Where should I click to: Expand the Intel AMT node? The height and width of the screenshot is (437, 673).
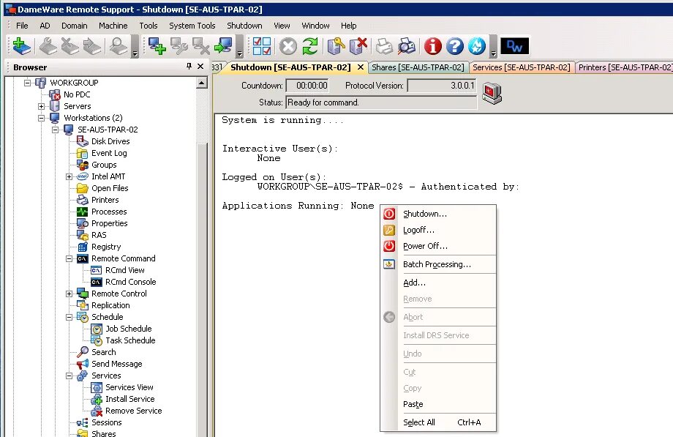(x=69, y=176)
